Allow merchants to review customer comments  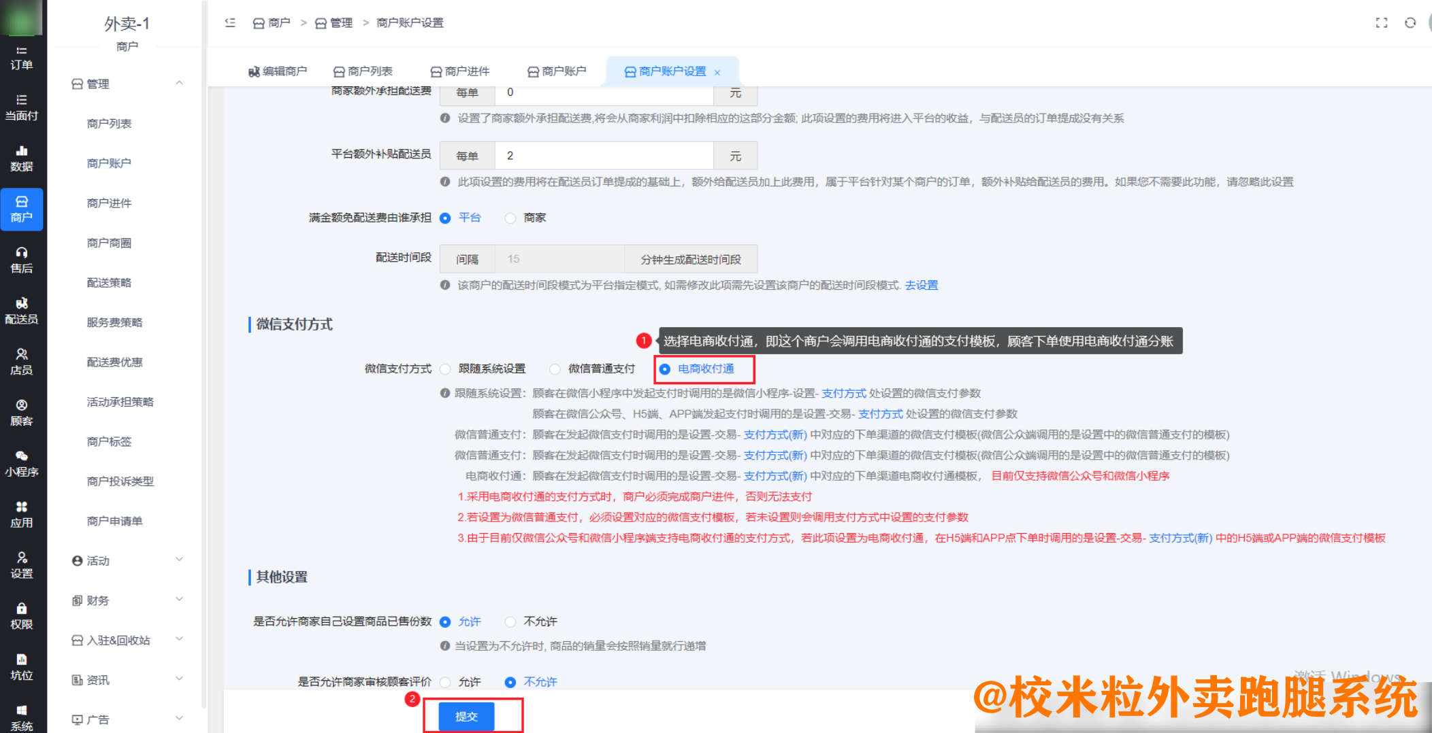[x=446, y=681]
